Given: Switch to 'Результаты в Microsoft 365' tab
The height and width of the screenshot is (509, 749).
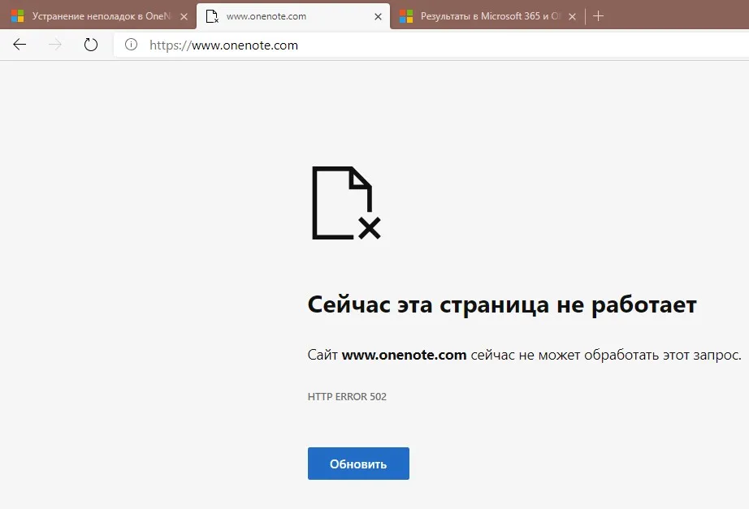Looking at the screenshot, I should pos(487,16).
